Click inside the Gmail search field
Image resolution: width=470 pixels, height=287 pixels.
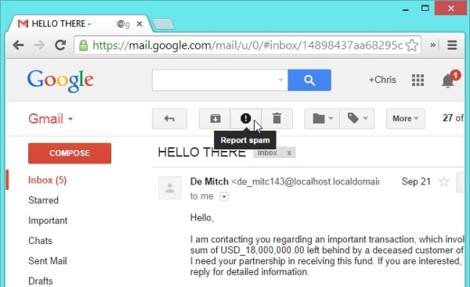215,80
